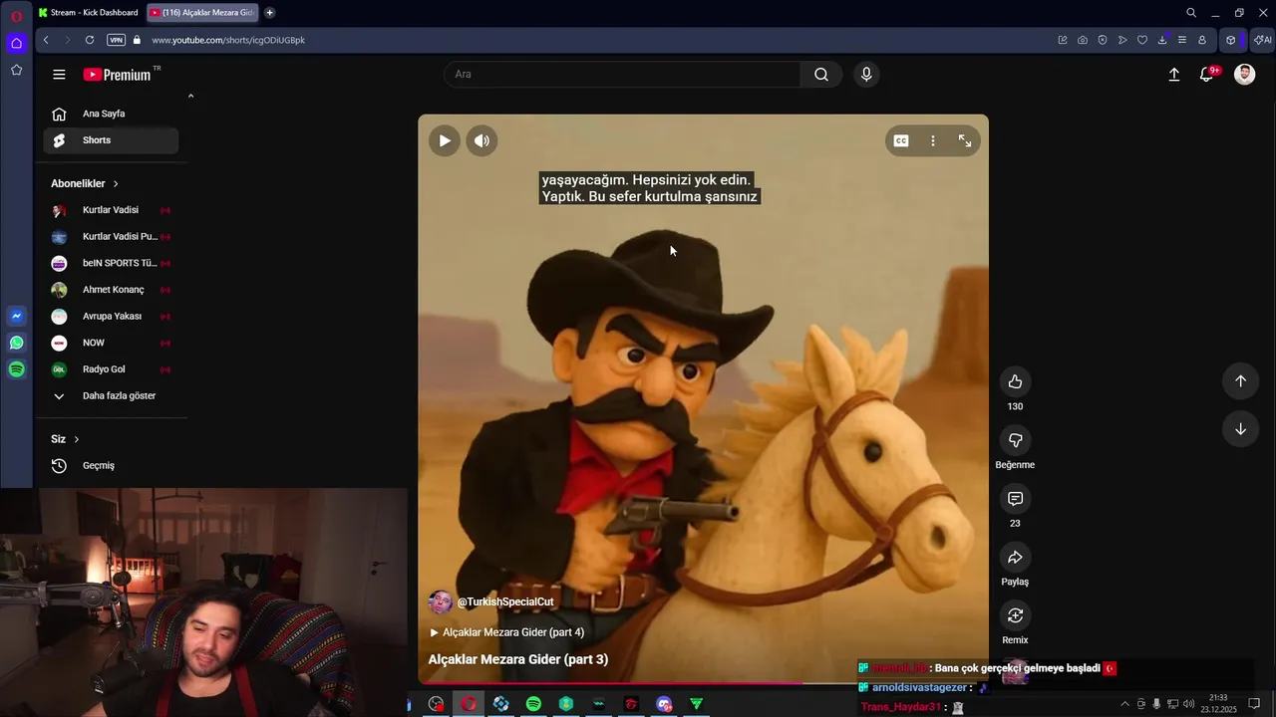
Task: Open a new browser tab
Action: coord(269,13)
